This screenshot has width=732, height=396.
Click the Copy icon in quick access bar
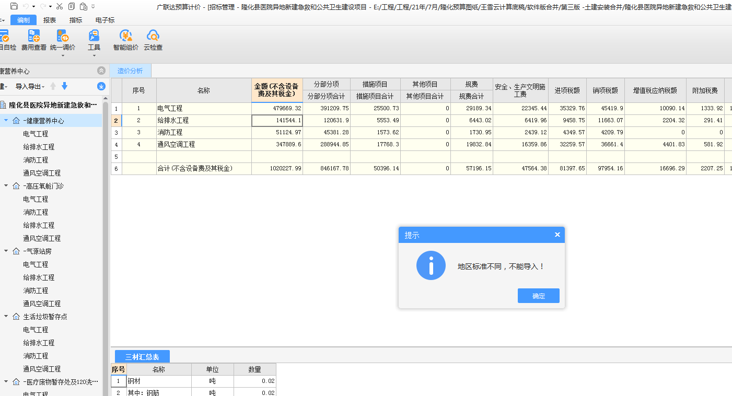point(72,6)
